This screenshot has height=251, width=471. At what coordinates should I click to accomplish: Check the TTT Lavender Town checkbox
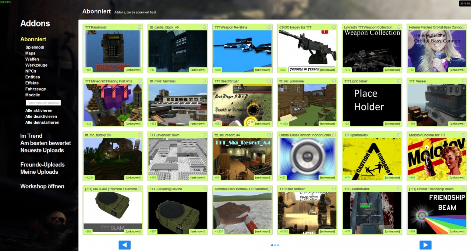205,135
